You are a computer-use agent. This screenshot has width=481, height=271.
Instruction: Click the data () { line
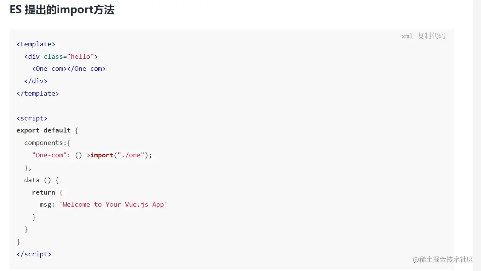point(41,180)
